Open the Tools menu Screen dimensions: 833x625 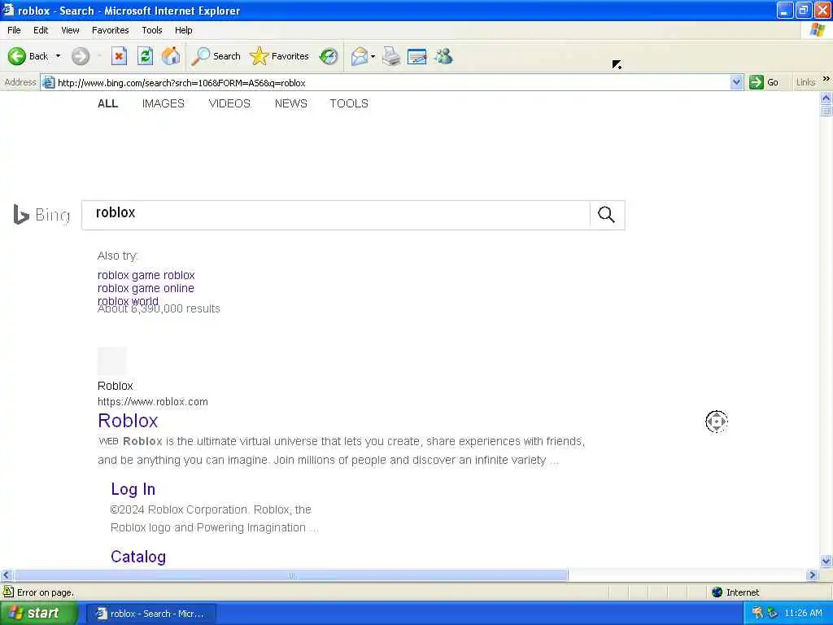152,30
